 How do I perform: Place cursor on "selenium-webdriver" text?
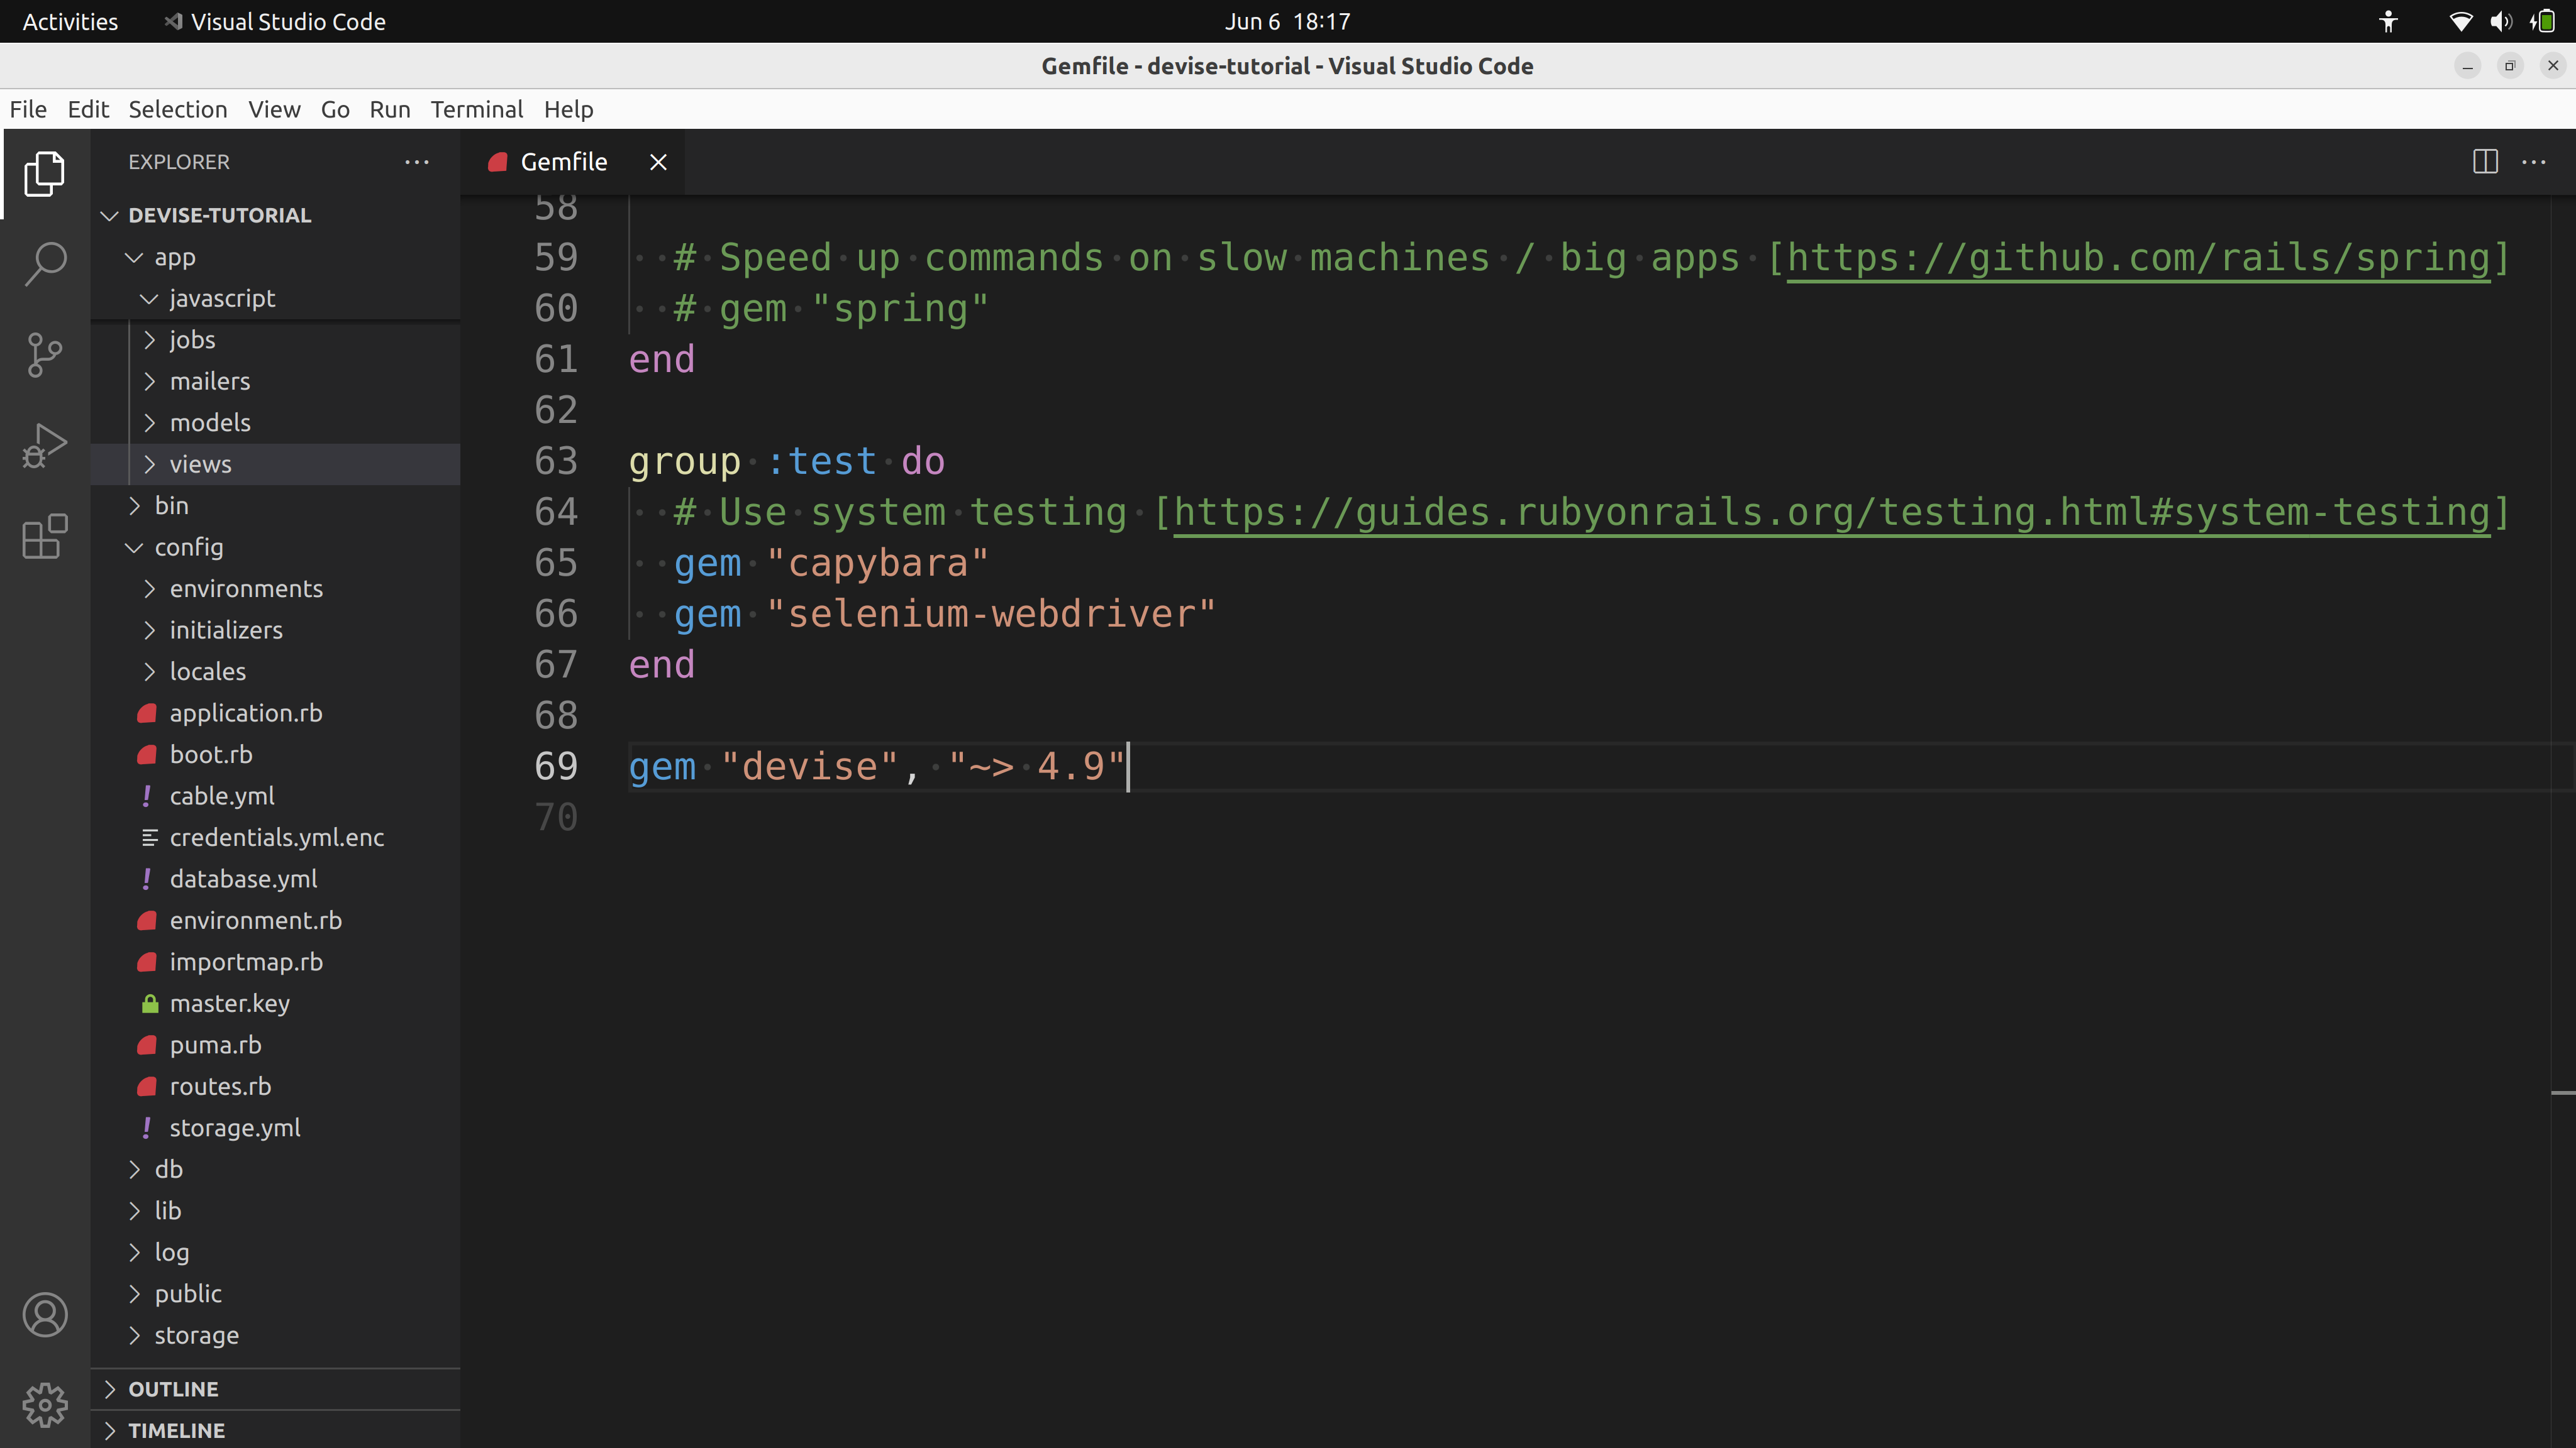tap(991, 615)
